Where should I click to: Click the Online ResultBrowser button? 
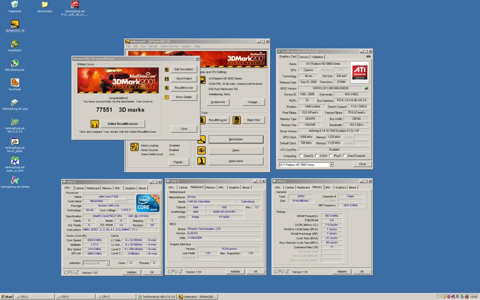[122, 124]
